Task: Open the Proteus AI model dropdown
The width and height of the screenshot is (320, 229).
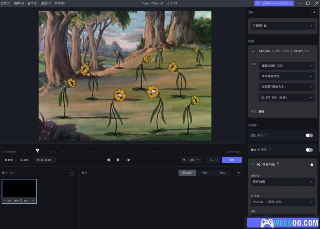Action: click(282, 202)
